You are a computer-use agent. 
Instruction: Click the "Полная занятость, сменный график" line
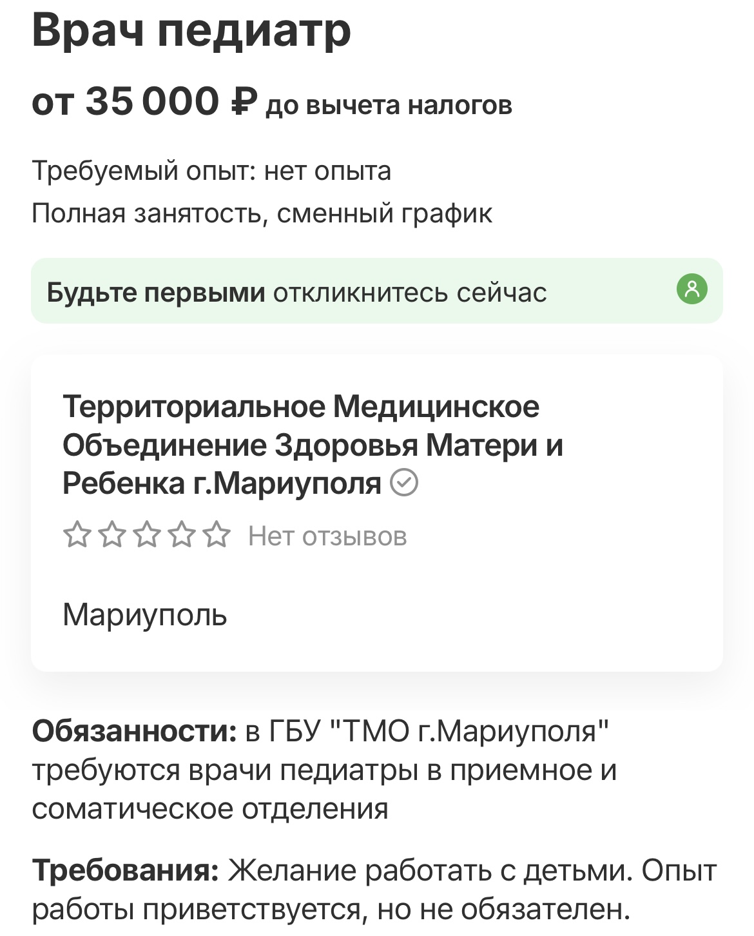262,213
